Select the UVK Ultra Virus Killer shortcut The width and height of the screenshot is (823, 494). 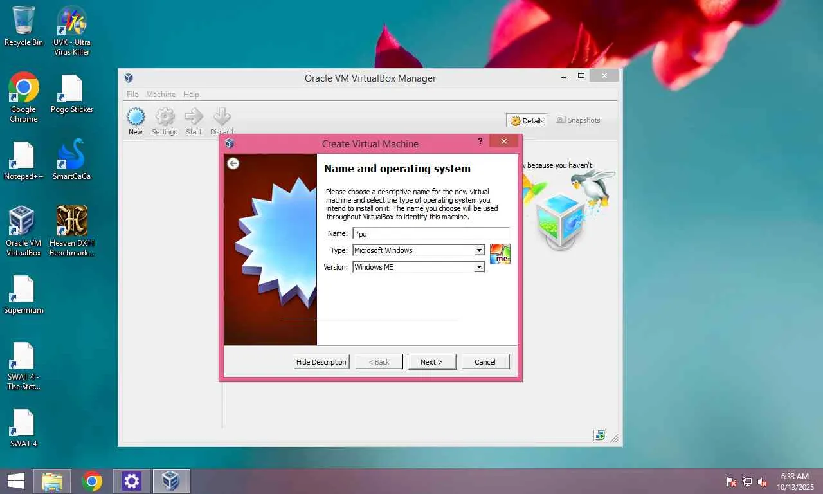click(x=72, y=31)
